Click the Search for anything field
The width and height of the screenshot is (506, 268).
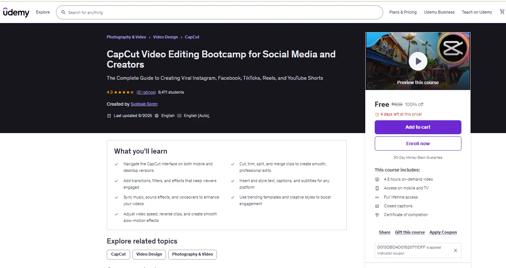click(x=219, y=12)
